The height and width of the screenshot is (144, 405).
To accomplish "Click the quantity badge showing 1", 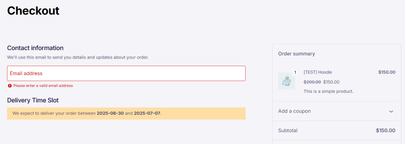I will coord(295,72).
